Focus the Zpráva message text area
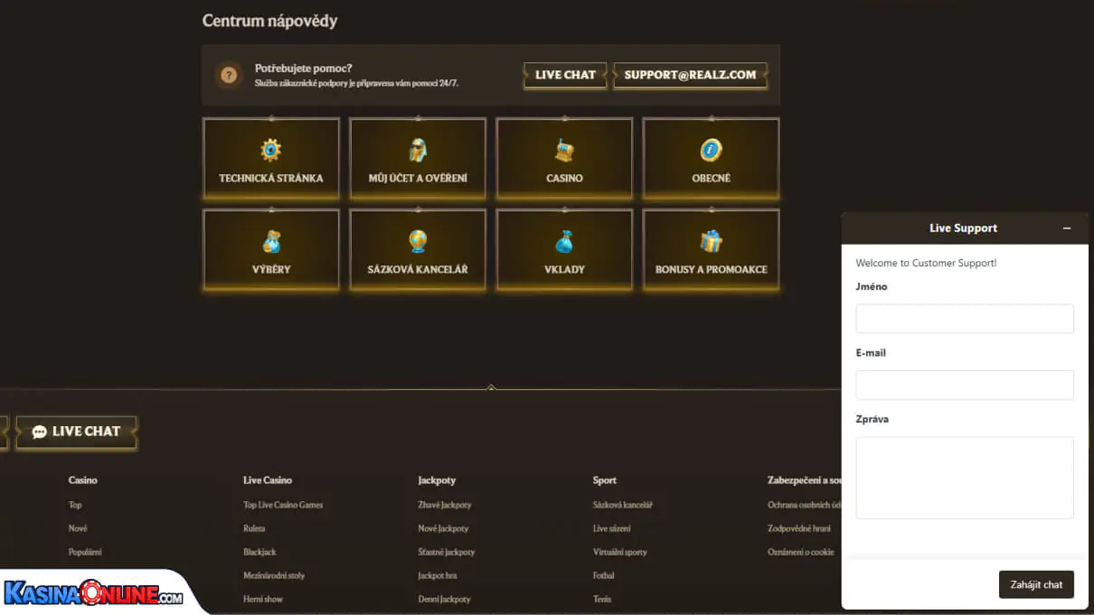This screenshot has height=615, width=1094. 965,478
